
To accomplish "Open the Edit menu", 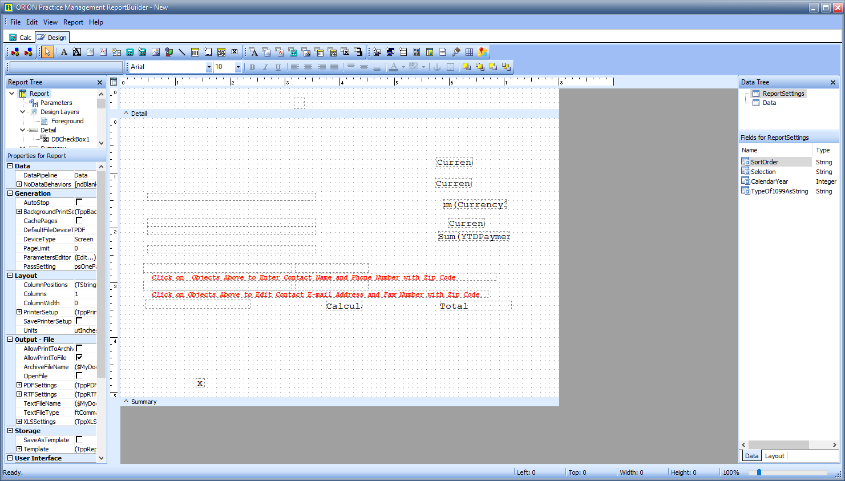I will pyautogui.click(x=32, y=22).
